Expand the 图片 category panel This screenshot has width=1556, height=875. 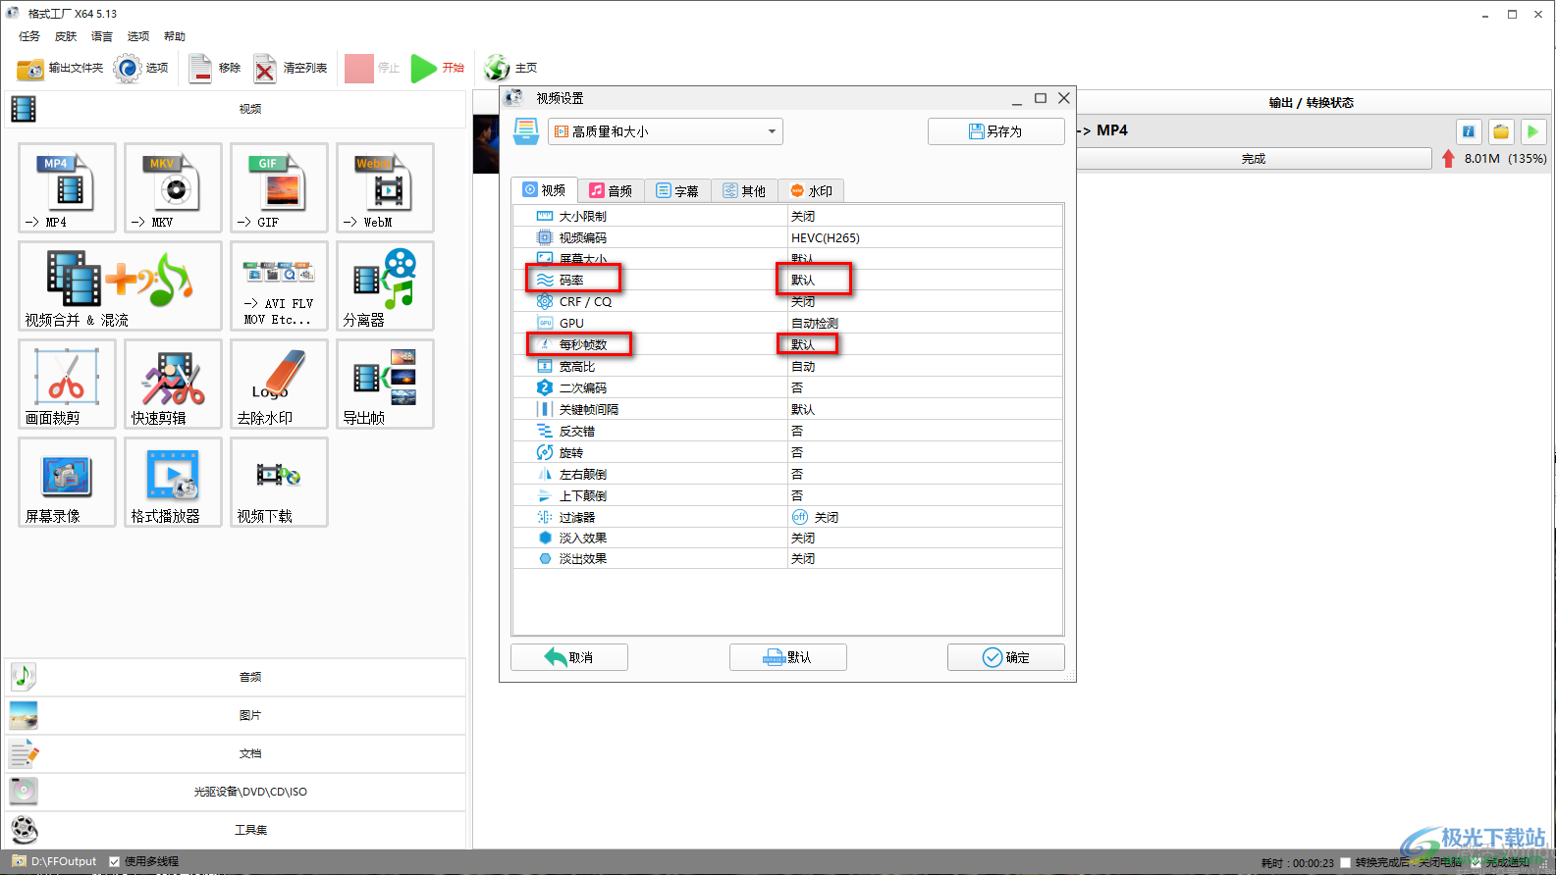[x=236, y=715]
